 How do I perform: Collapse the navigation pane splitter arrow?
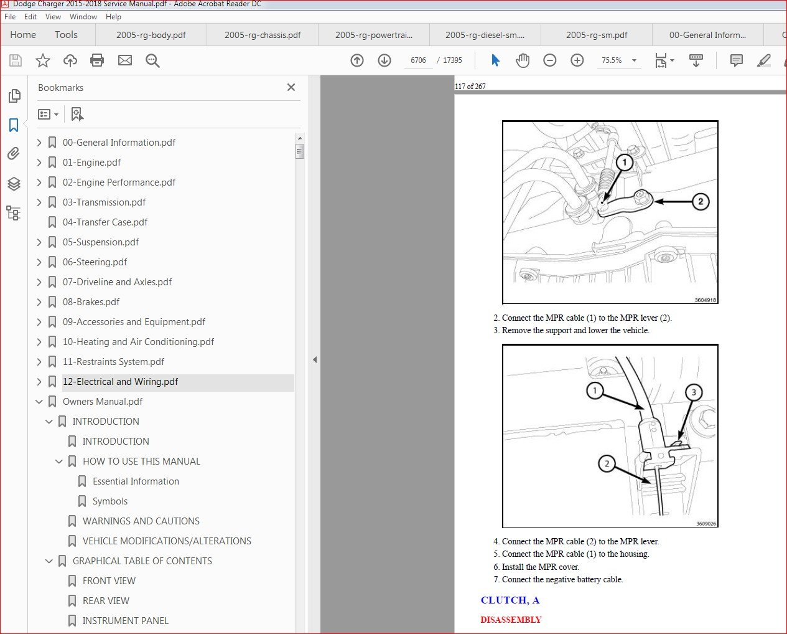coord(315,360)
